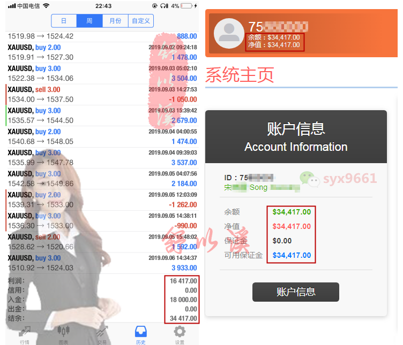Open the sell 2.00 trade at 2019.09.05 15:48:02
Image resolution: width=403 pixels, height=345 pixels.
point(102,242)
